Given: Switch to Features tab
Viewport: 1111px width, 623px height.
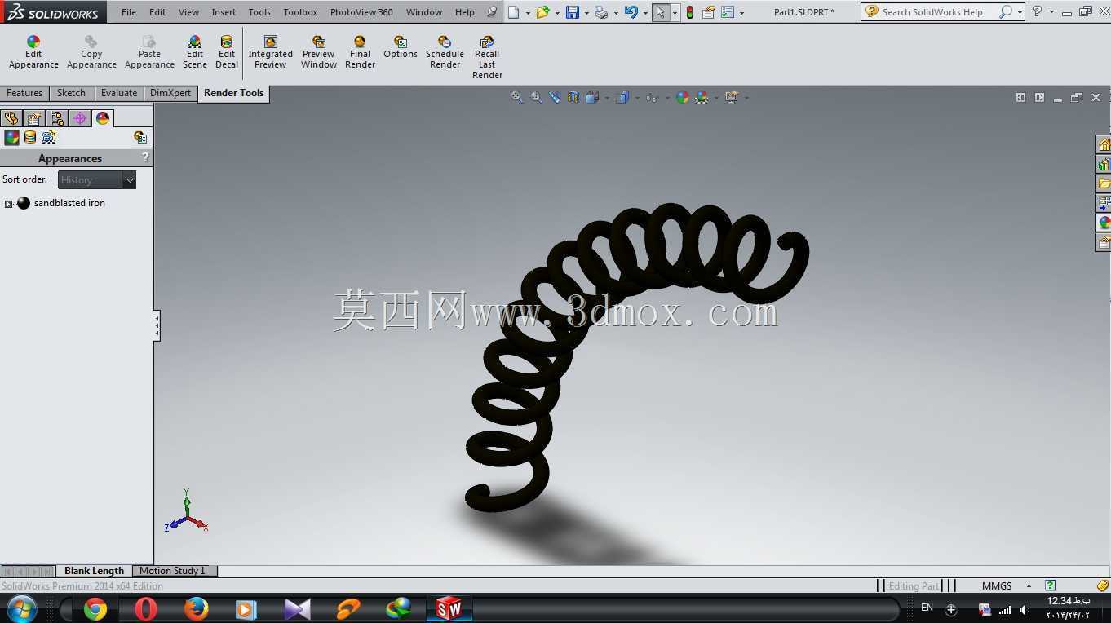Looking at the screenshot, I should coord(24,93).
